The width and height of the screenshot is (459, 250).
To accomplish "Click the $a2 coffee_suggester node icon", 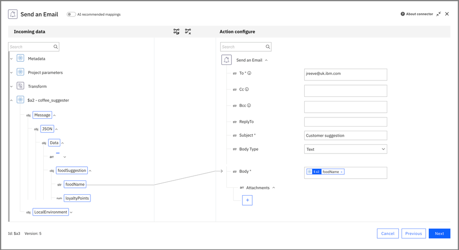I will pyautogui.click(x=21, y=100).
